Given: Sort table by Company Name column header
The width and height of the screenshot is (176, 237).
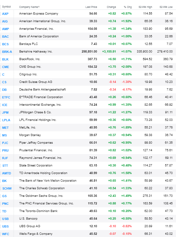Looking at the screenshot, I should pos(29,7).
